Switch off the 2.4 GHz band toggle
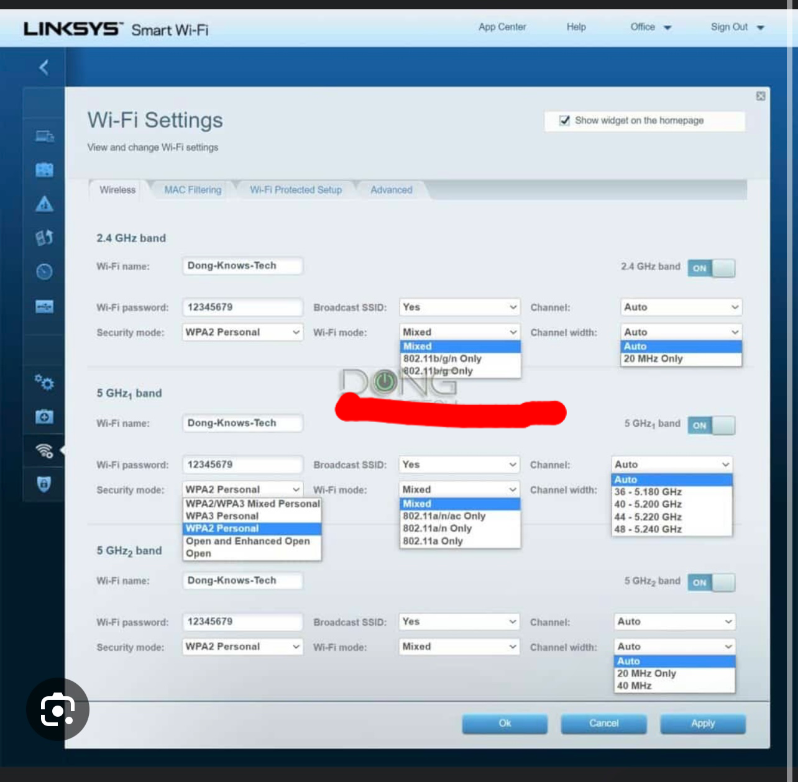This screenshot has height=782, width=798. tap(711, 268)
